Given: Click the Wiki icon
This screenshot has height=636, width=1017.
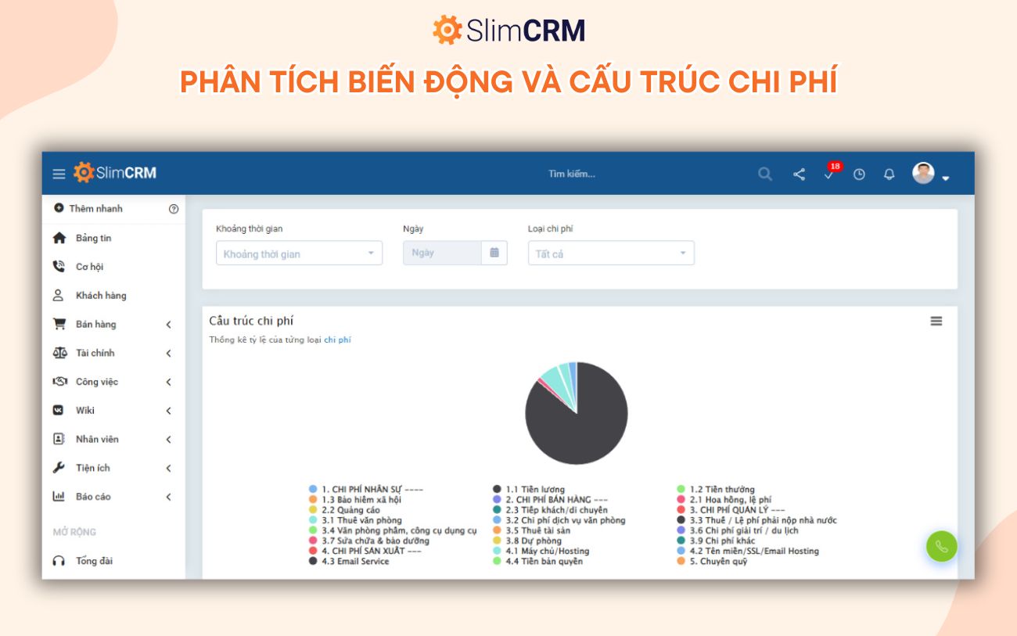Looking at the screenshot, I should pyautogui.click(x=58, y=410).
